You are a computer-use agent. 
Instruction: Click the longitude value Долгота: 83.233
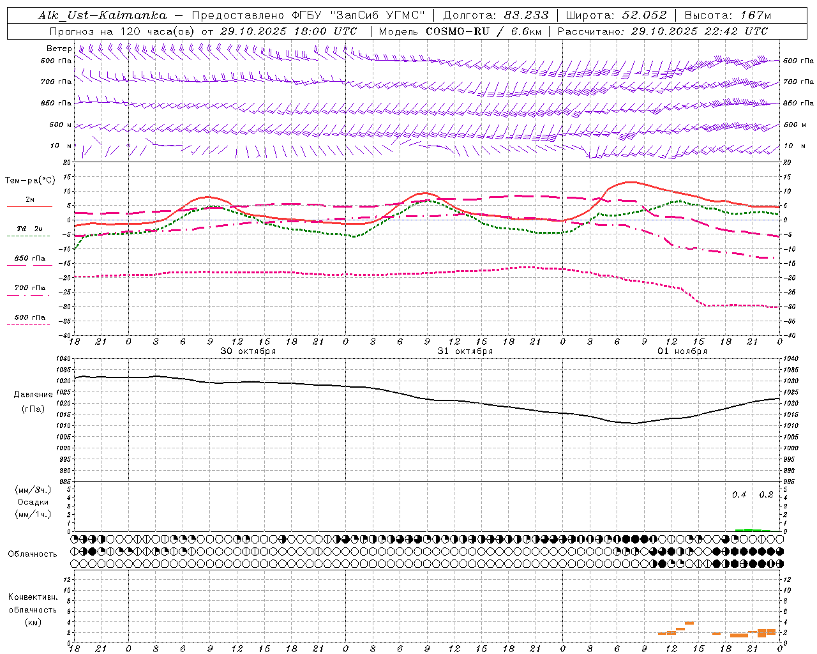[495, 15]
